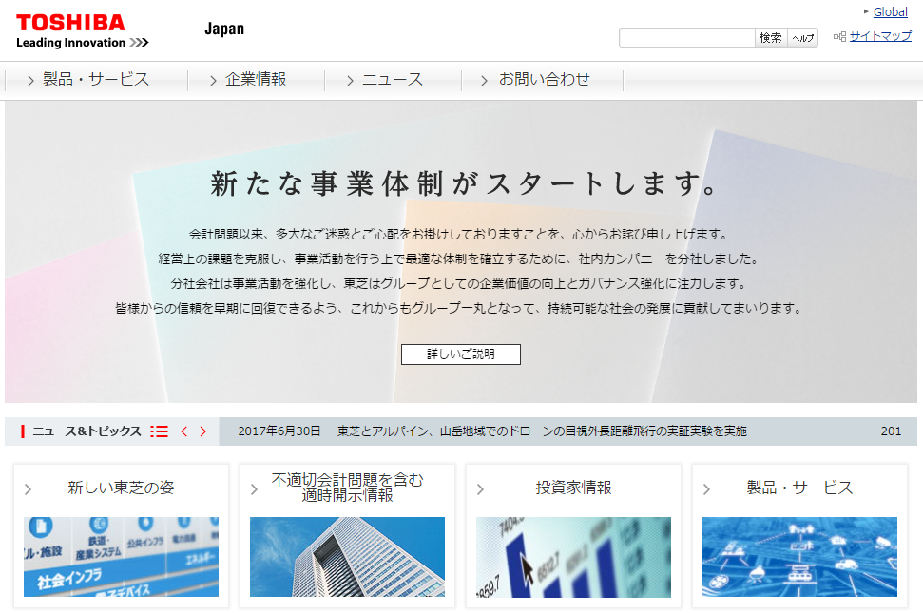
Task: Click the 新しい東芝の姿 thumbnail image
Action: tap(121, 557)
